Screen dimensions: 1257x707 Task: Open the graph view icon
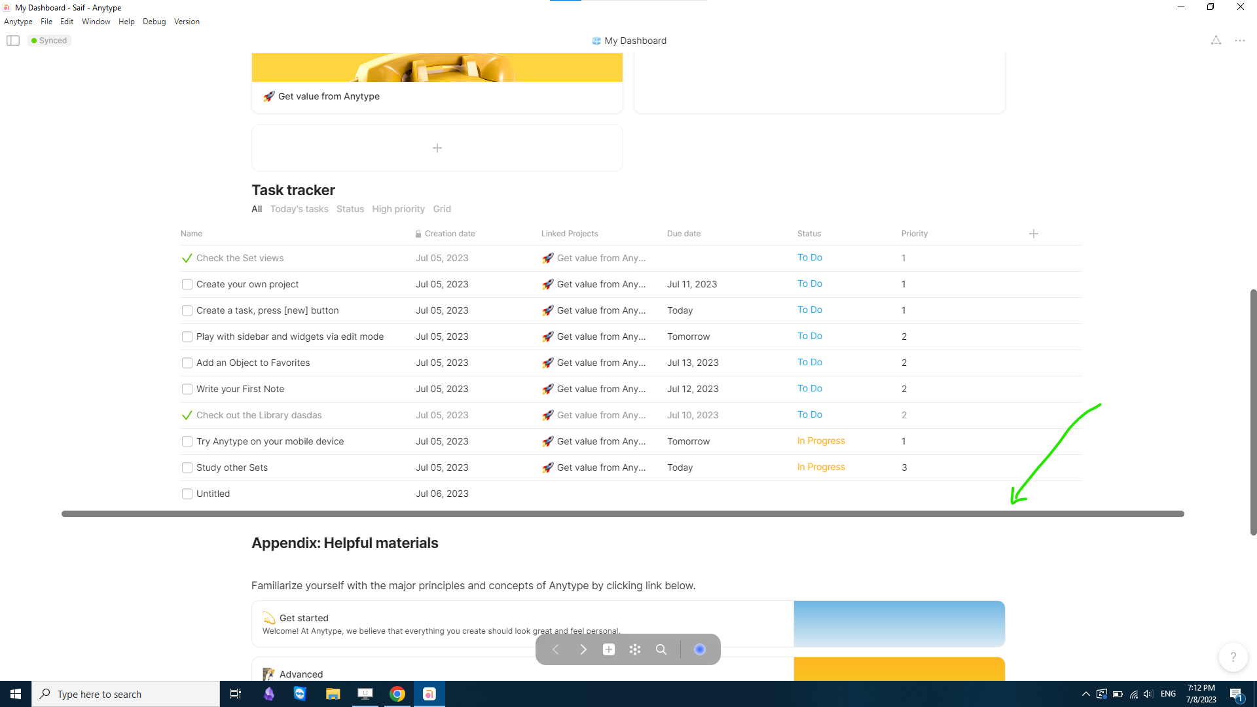coord(1216,41)
